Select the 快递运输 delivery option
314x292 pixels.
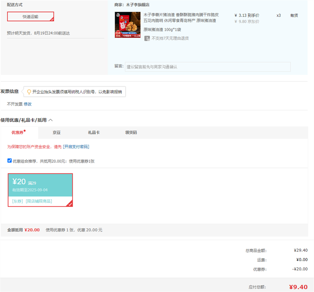tap(31, 16)
